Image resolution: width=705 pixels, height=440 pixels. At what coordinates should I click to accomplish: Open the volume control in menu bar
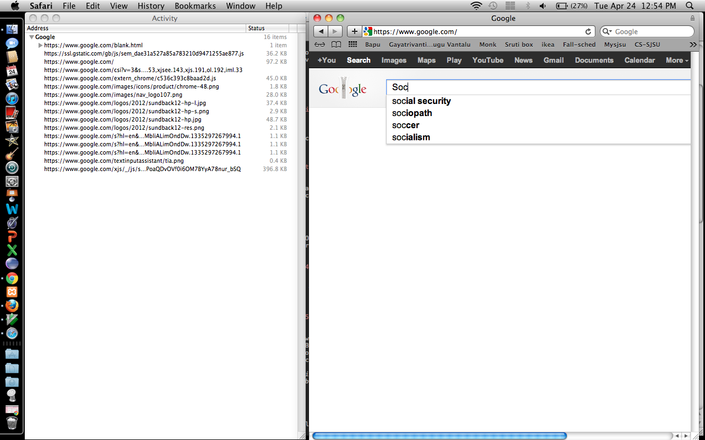(x=543, y=5)
